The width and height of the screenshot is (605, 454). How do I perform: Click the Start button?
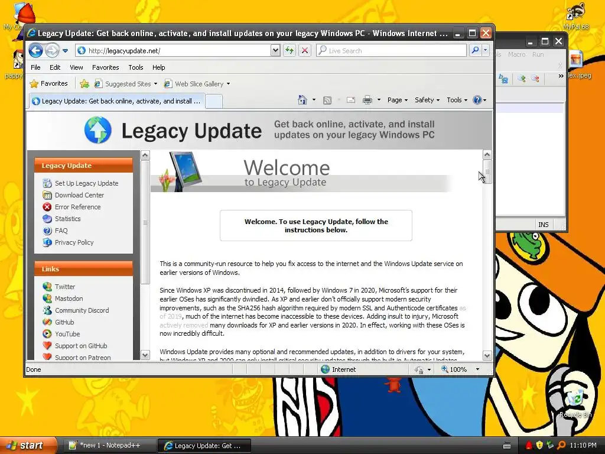pos(28,445)
